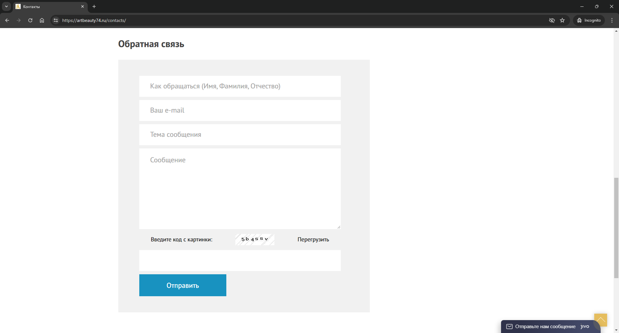Expand the tab search dropdown arrow
Image resolution: width=619 pixels, height=333 pixels.
coord(6,6)
